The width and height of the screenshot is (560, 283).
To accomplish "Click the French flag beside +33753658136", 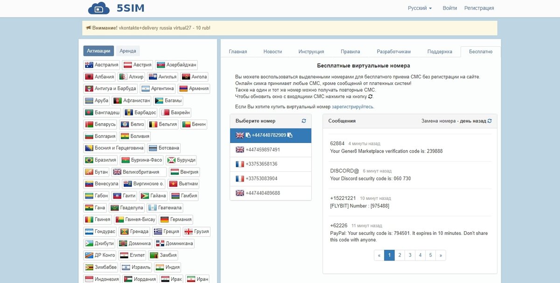I will click(240, 164).
